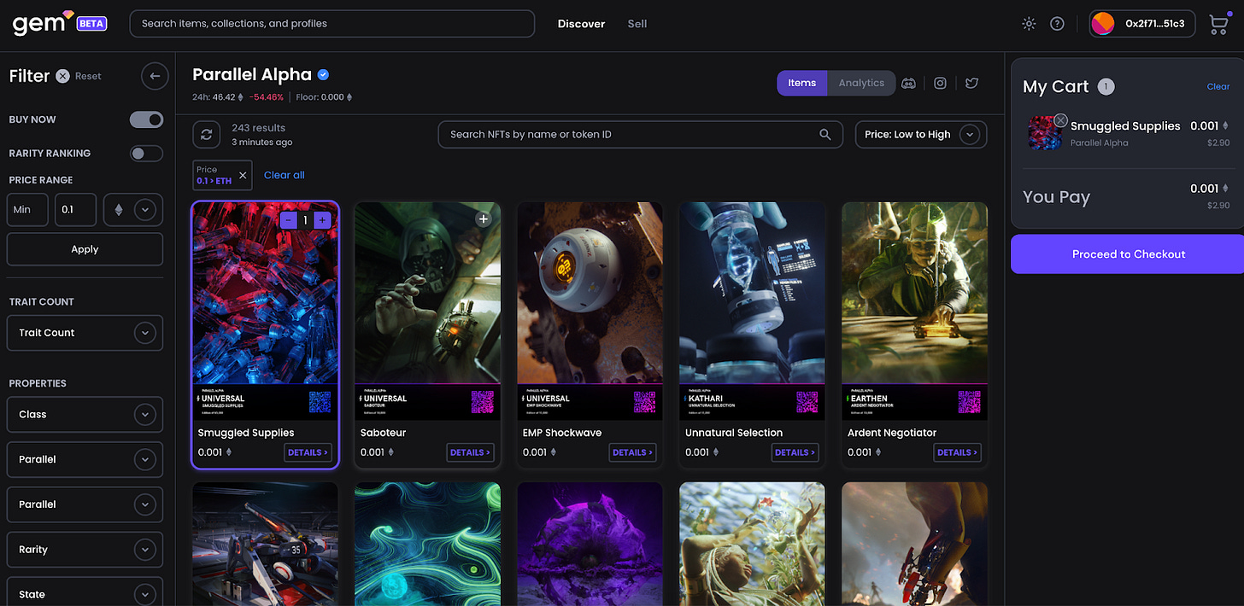Expand the first Parallel property

coord(85,459)
